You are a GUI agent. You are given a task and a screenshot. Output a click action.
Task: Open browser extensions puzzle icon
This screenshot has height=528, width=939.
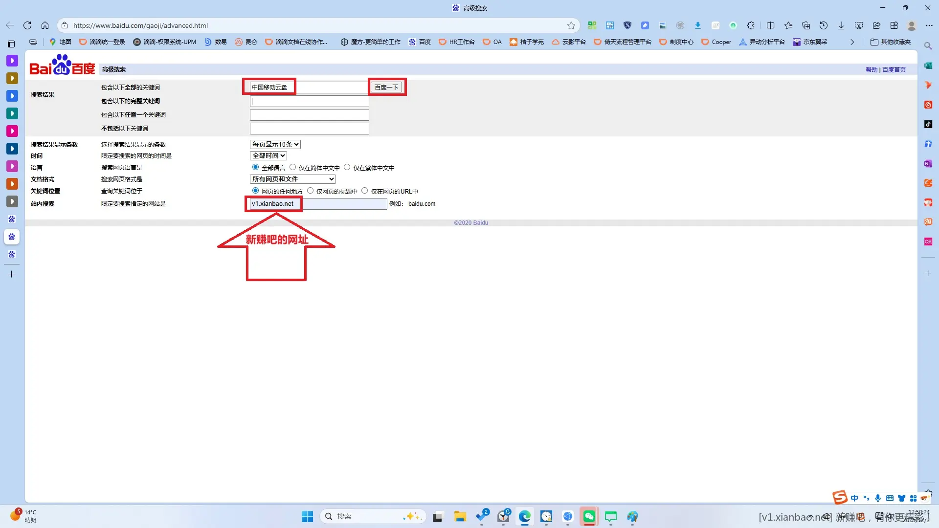751,25
